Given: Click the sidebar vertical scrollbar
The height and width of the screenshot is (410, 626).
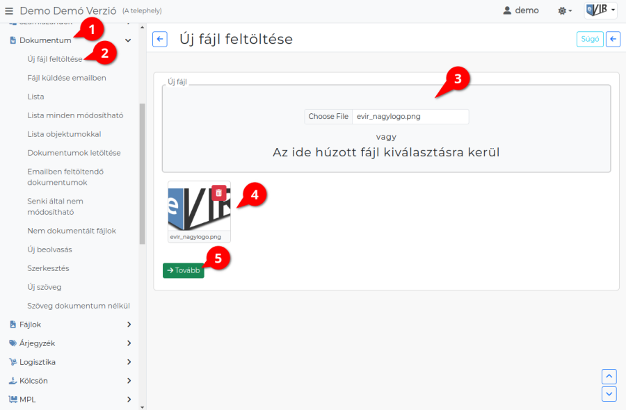Looking at the screenshot, I should click(x=143, y=174).
